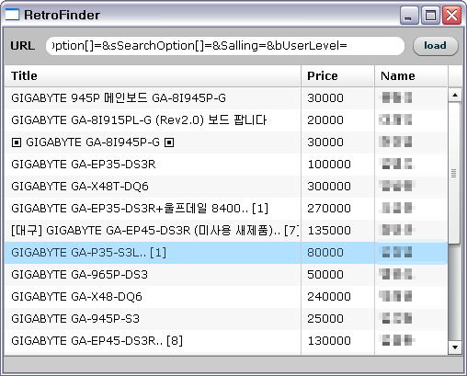Screen dimensions: 467x376
Task: Click price cell 135000
Action: pos(337,231)
